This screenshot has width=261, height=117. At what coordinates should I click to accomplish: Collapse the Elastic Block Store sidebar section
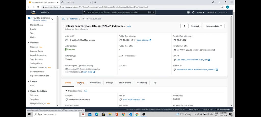(28, 91)
